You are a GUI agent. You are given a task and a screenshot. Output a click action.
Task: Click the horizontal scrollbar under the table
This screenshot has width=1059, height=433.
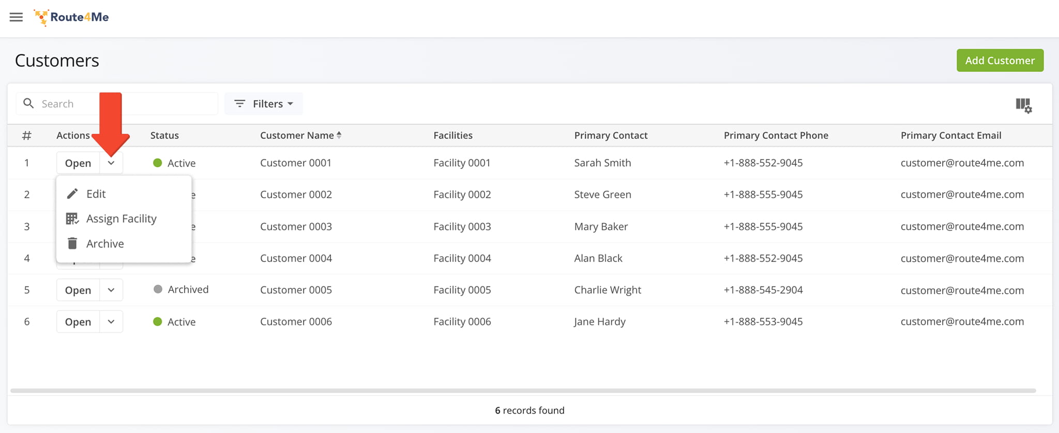click(x=523, y=391)
